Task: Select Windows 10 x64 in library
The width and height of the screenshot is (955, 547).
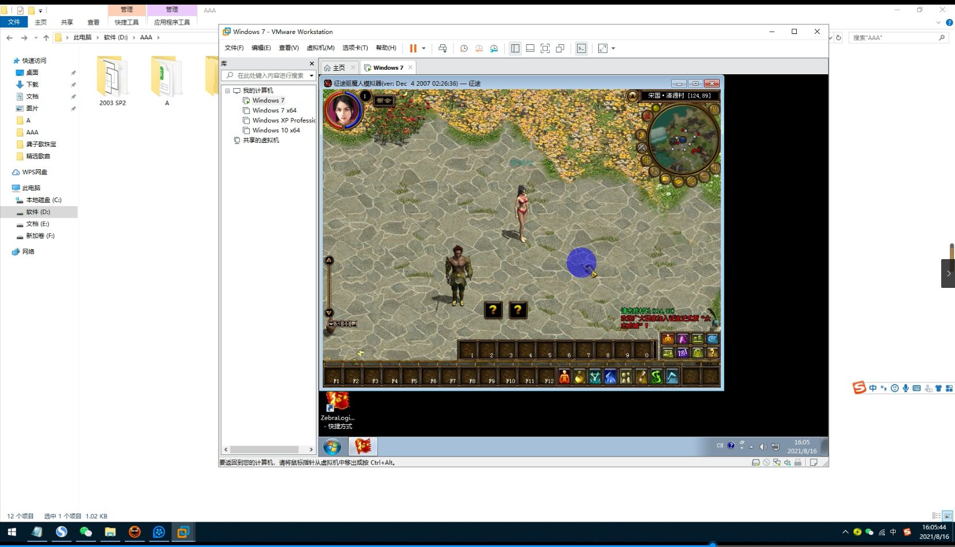Action: (276, 130)
